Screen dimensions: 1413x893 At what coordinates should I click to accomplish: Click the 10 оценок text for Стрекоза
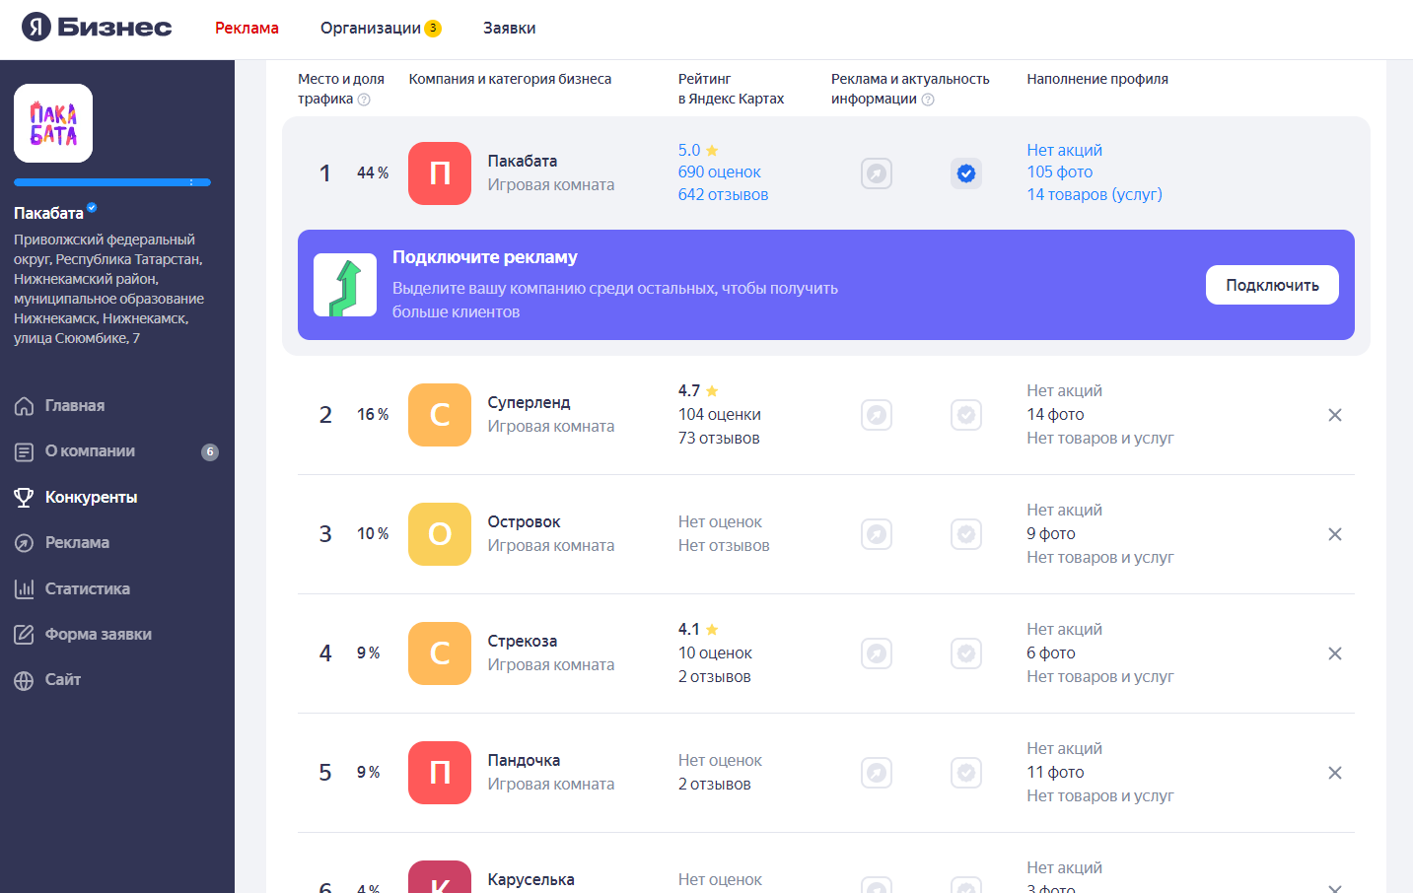pos(715,653)
